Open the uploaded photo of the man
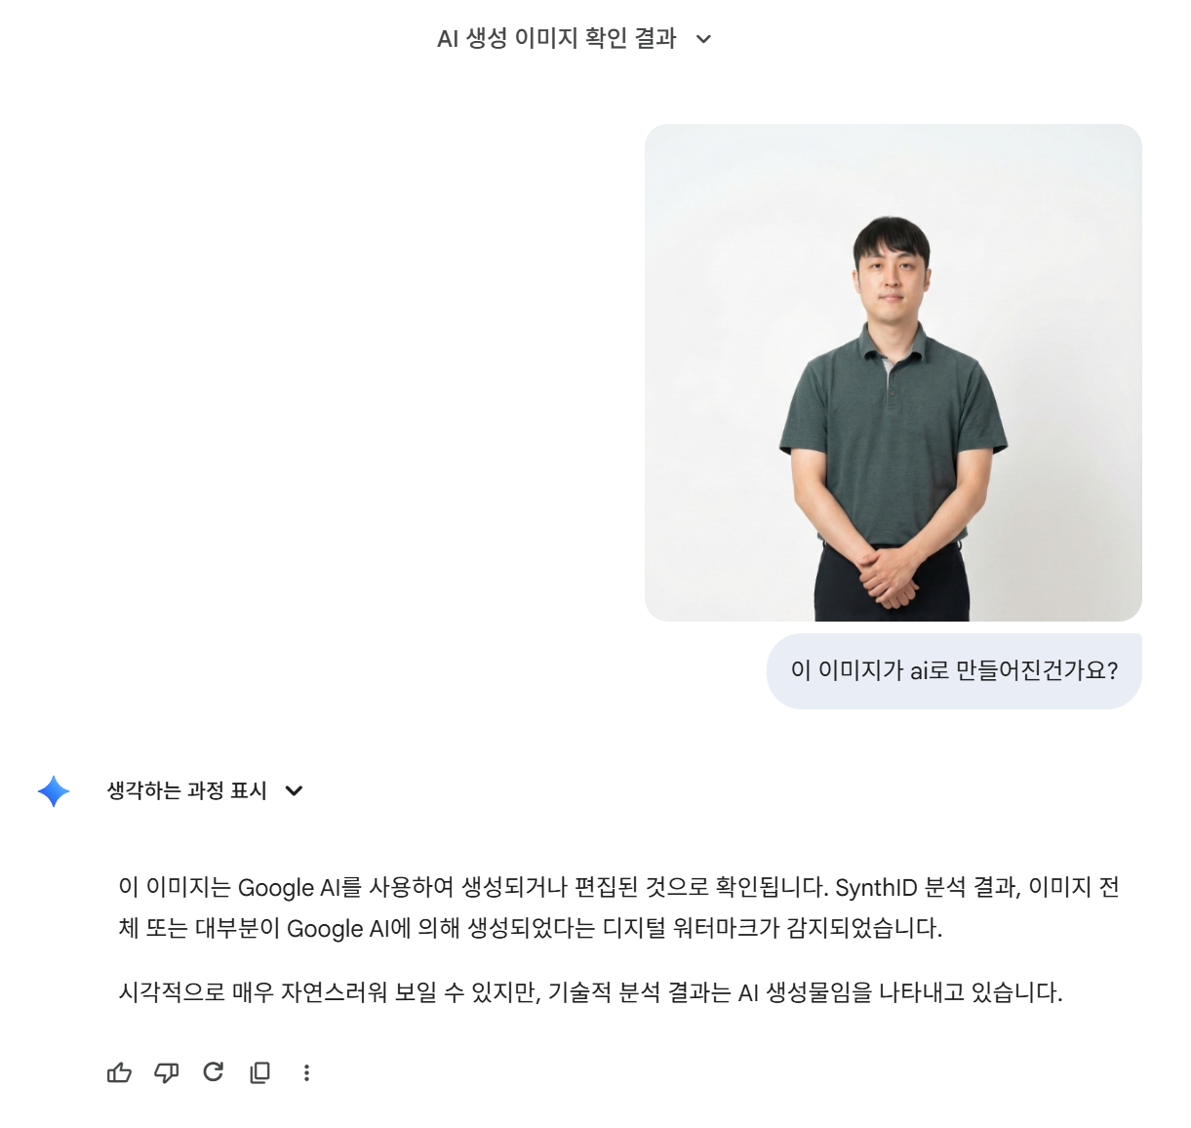The width and height of the screenshot is (1191, 1128). [x=893, y=372]
